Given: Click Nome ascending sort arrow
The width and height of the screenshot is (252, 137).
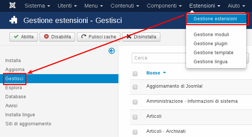Looking at the screenshot, I should coord(164,73).
